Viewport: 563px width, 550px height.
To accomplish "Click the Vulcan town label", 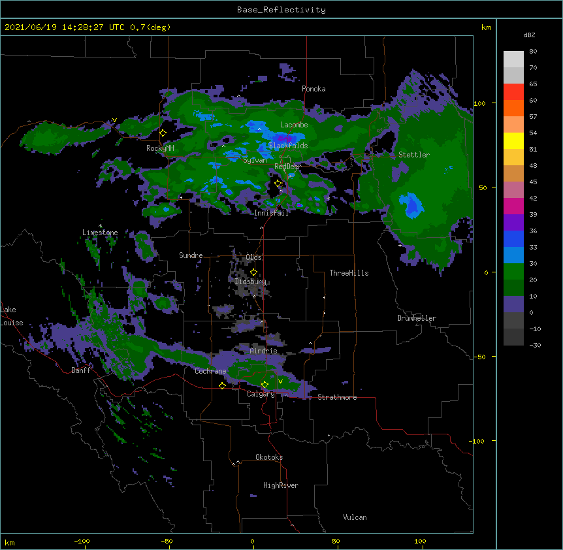I will point(355,517).
